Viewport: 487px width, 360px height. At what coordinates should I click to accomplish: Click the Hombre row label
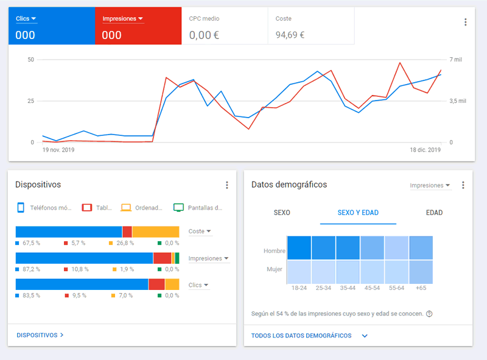pyautogui.click(x=275, y=251)
